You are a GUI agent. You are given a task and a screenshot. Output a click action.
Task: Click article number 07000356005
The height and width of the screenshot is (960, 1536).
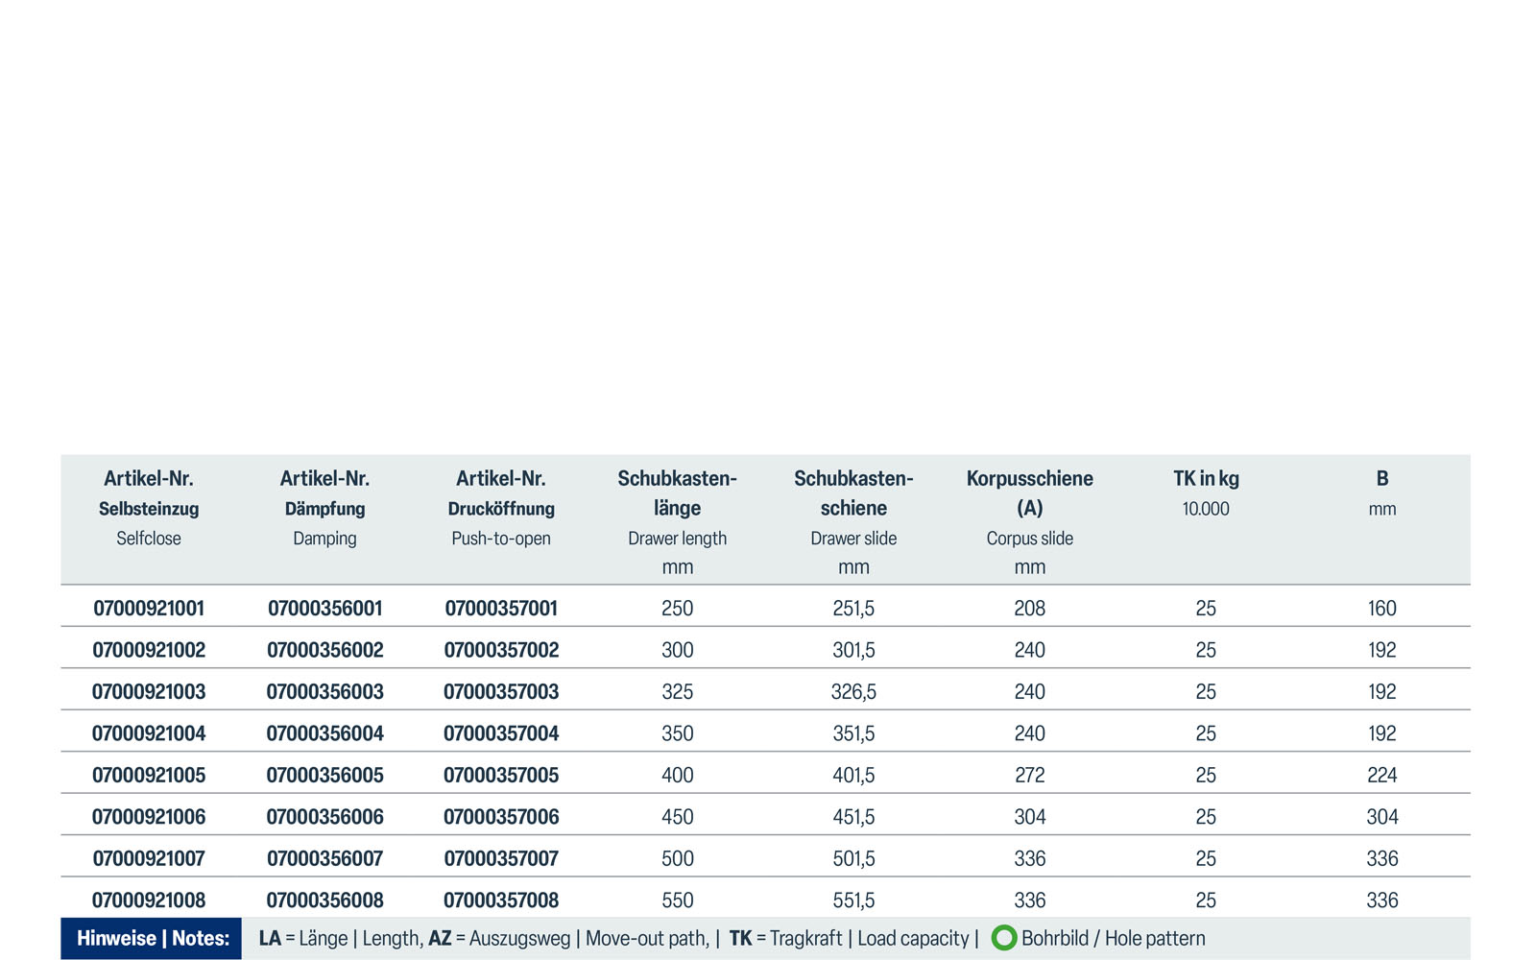(x=324, y=775)
